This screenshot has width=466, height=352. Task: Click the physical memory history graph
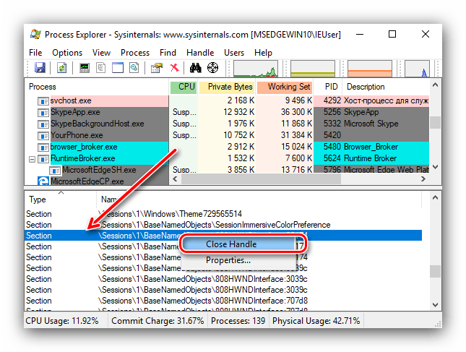[370, 69]
